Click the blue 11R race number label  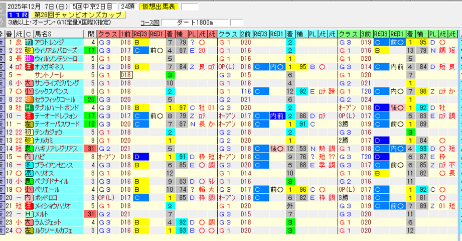18,15
